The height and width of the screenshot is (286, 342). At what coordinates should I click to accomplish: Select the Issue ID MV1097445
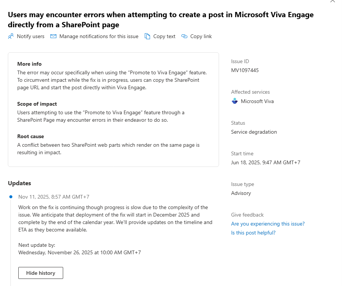coord(245,70)
